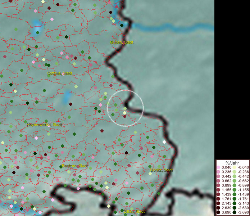Click the Görlitz, Stadt label
250x216 pixels.
tap(161, 170)
